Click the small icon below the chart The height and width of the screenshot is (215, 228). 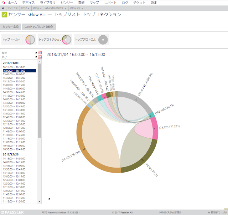[49, 199]
